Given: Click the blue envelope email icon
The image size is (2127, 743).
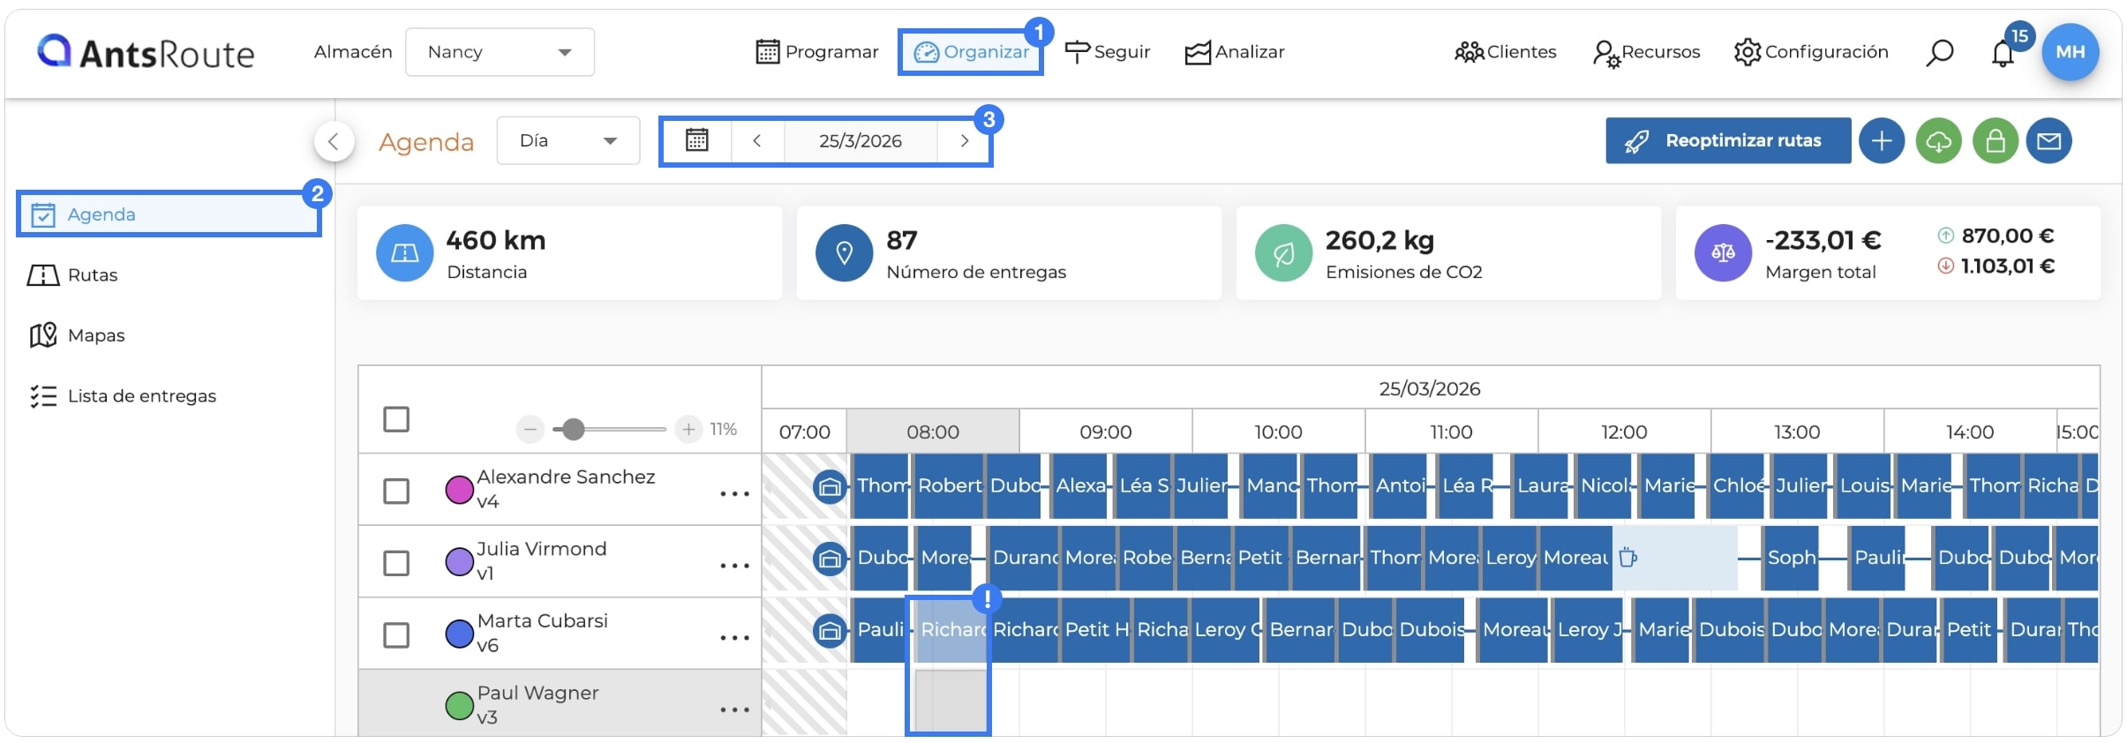Looking at the screenshot, I should 2049,141.
